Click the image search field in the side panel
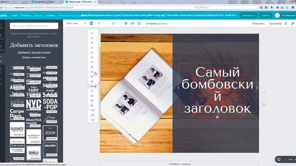Image resolution: width=296 pixels, height=166 pixels. point(34,26)
